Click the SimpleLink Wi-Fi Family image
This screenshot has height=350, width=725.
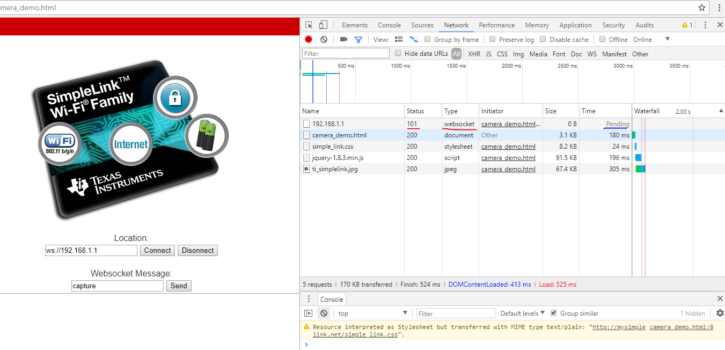131,140
